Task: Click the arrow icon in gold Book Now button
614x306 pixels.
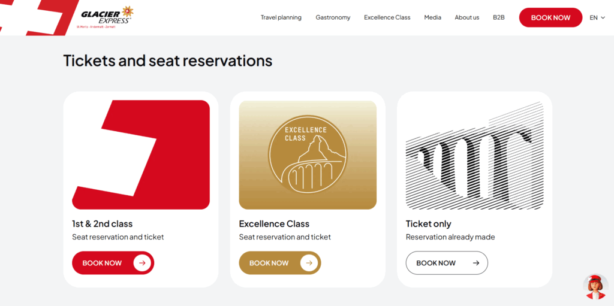Action: point(309,263)
